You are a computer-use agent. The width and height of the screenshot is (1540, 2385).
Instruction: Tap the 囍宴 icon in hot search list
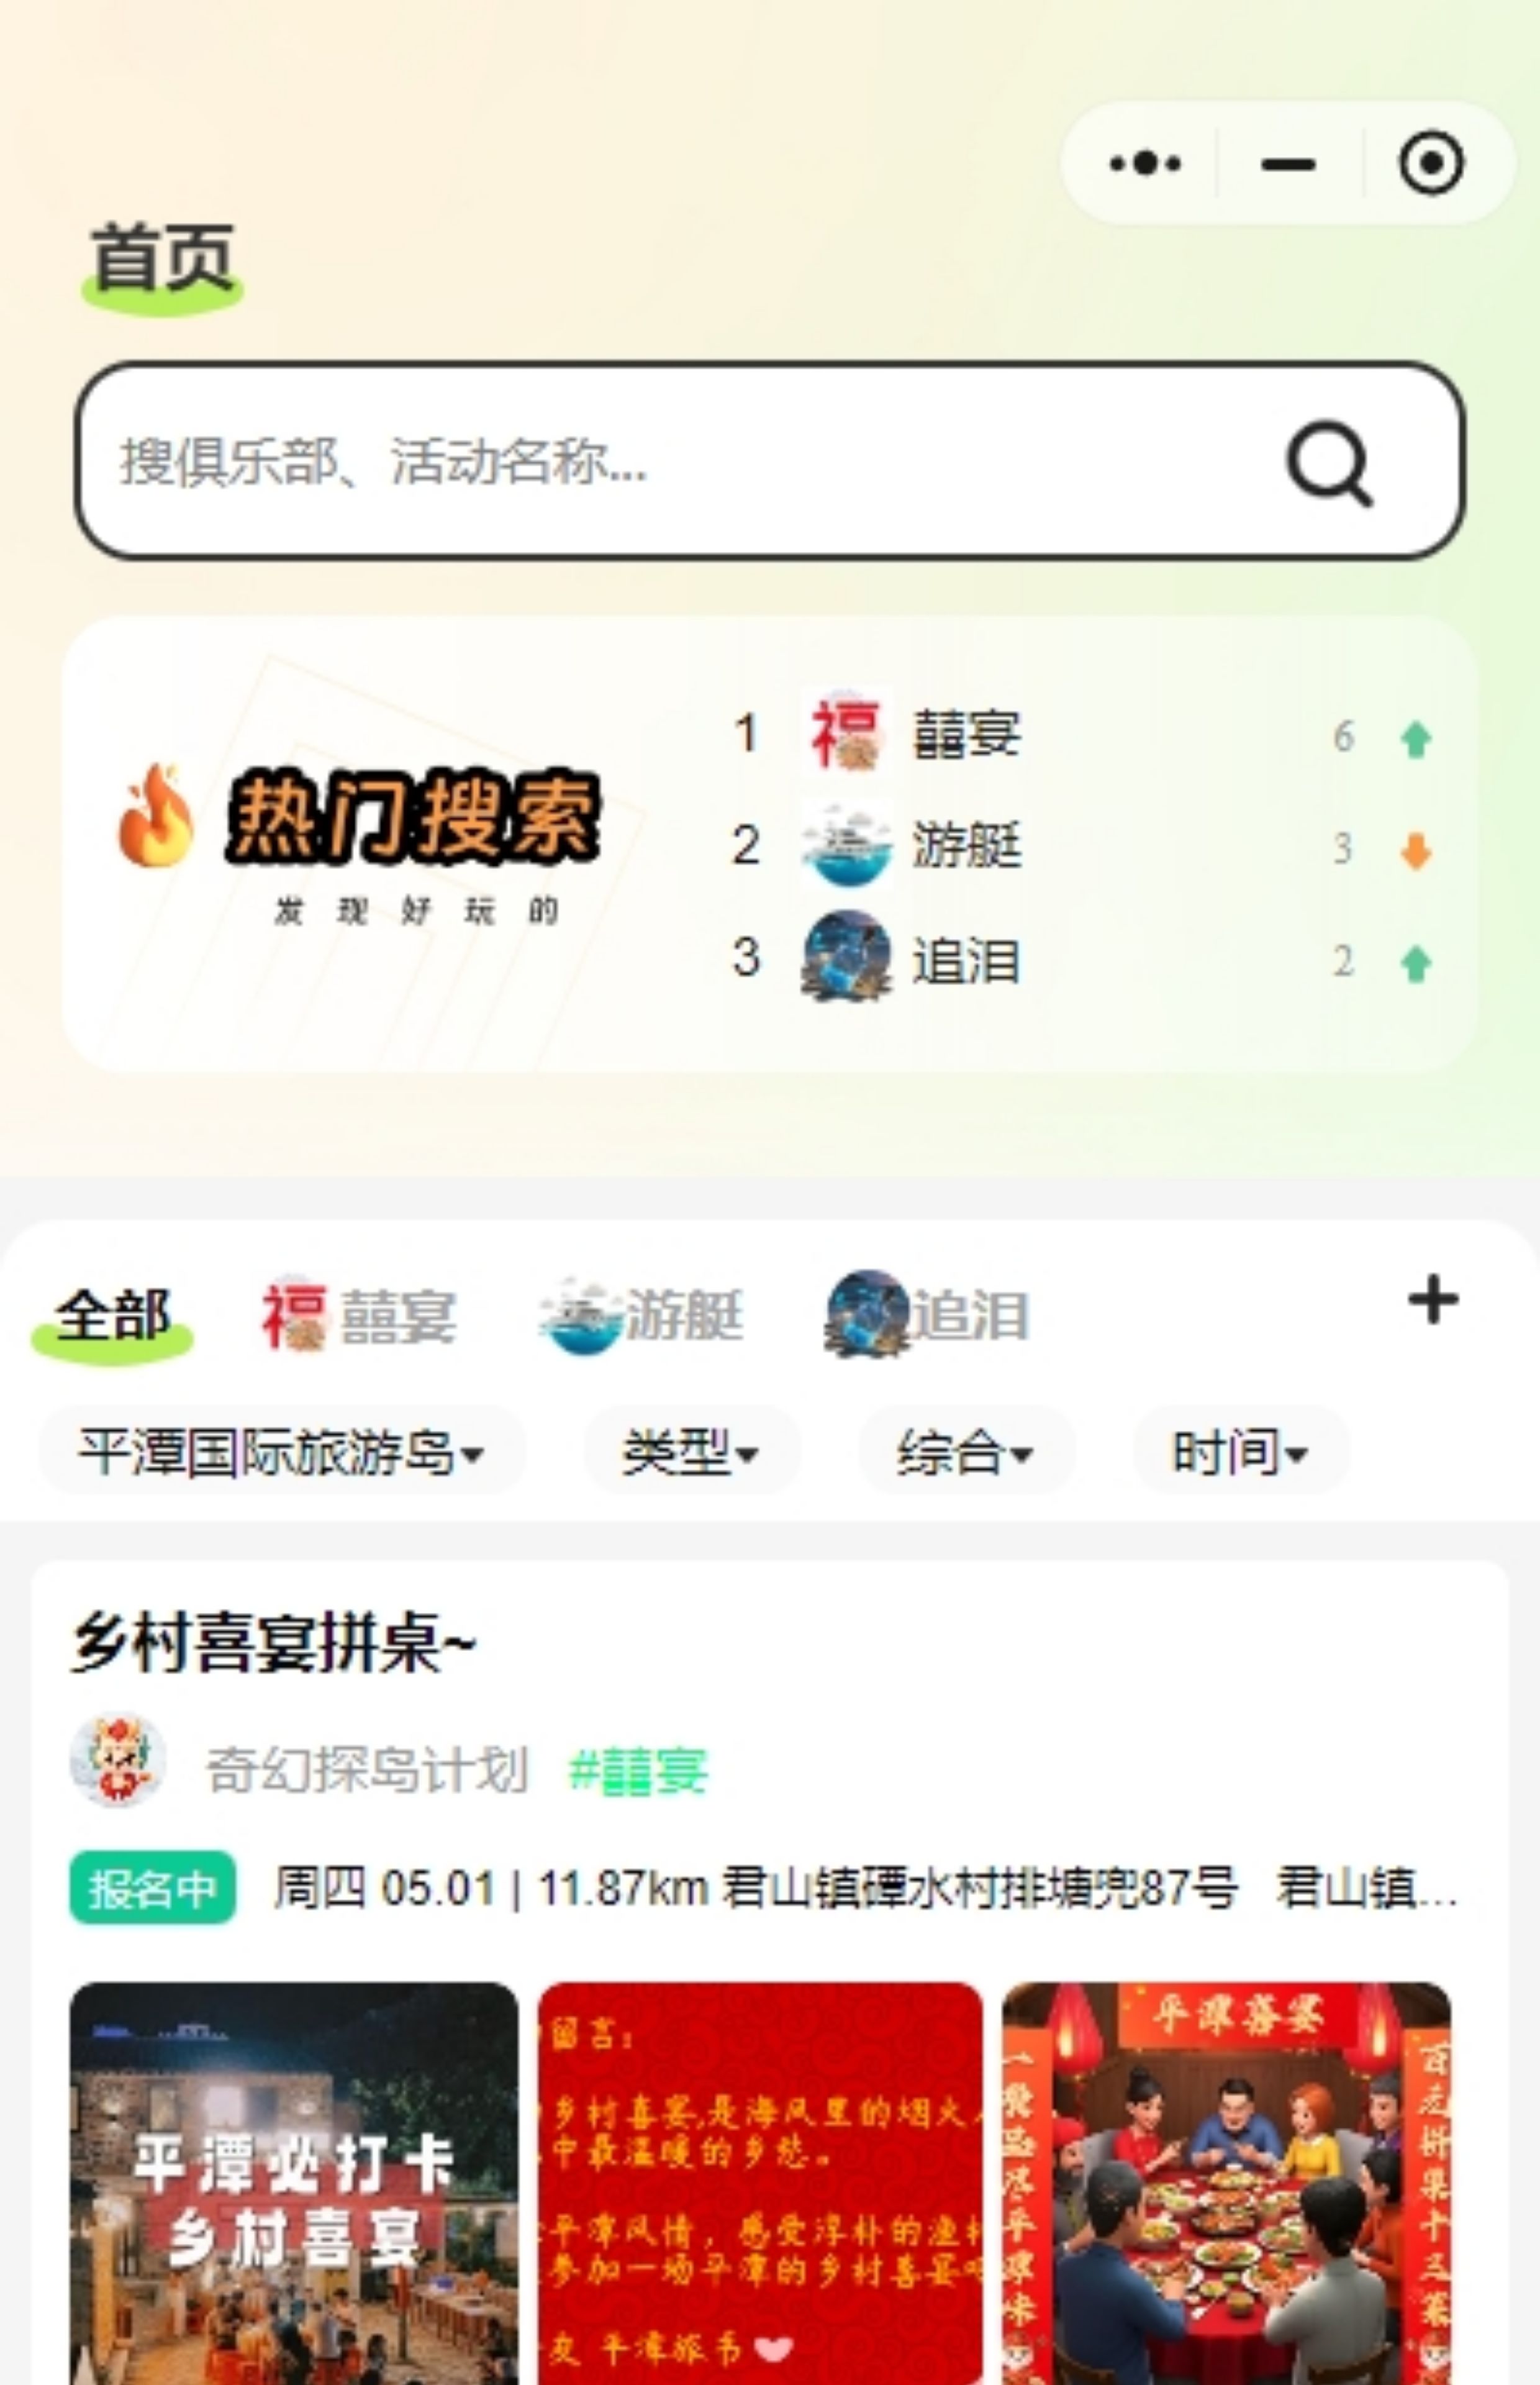pos(846,735)
